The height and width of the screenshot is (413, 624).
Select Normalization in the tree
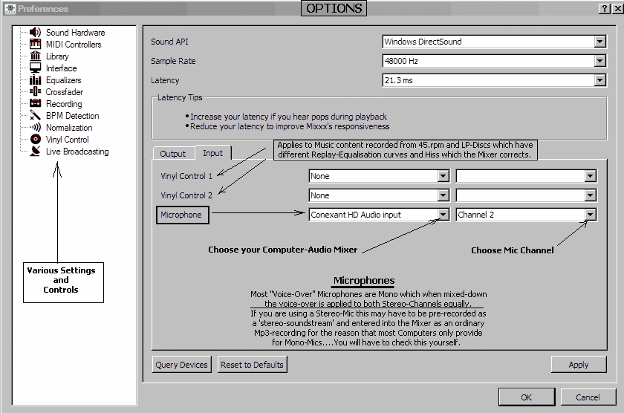(69, 128)
